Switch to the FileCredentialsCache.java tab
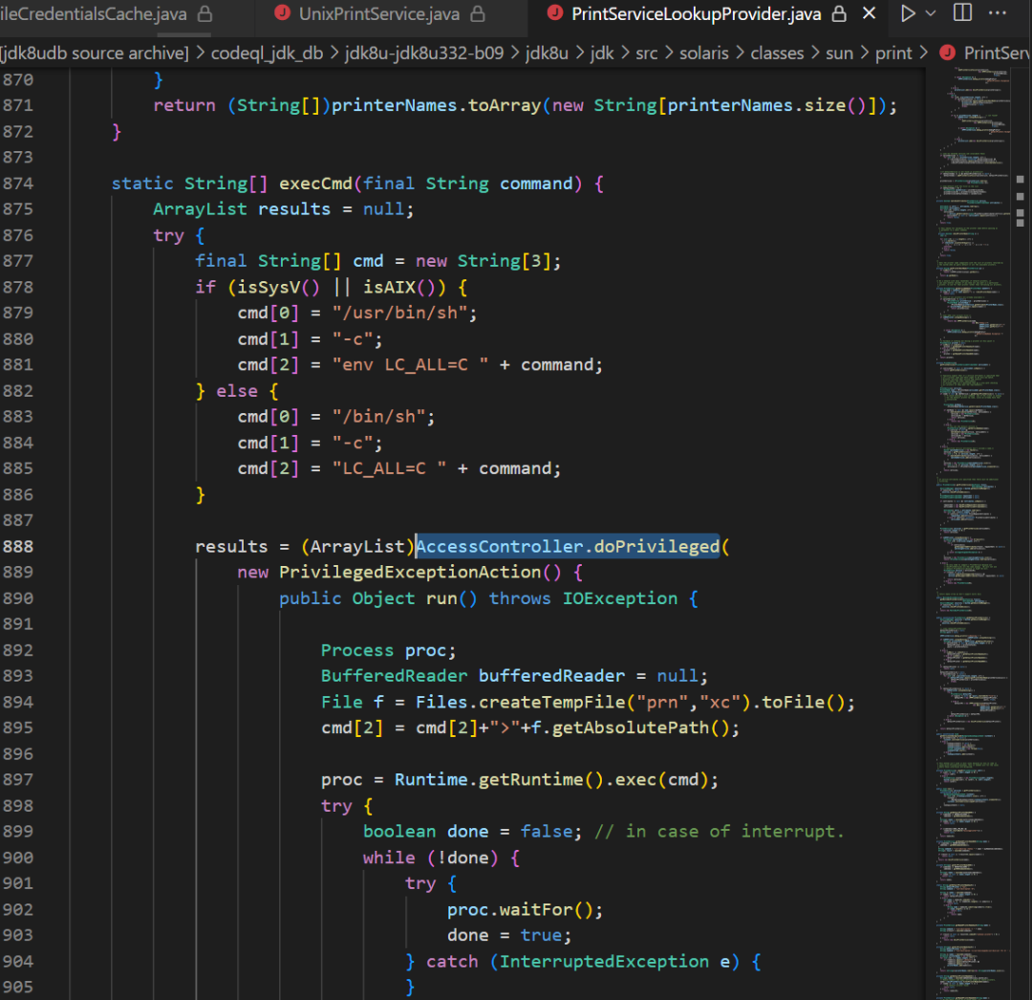The height and width of the screenshot is (1000, 1032). coord(94,13)
